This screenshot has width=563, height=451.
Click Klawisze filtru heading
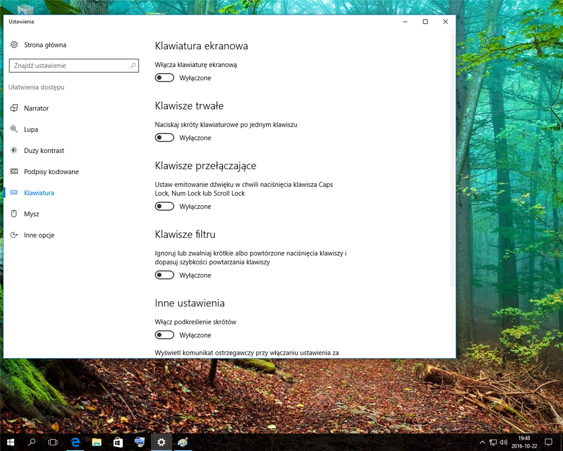click(185, 235)
